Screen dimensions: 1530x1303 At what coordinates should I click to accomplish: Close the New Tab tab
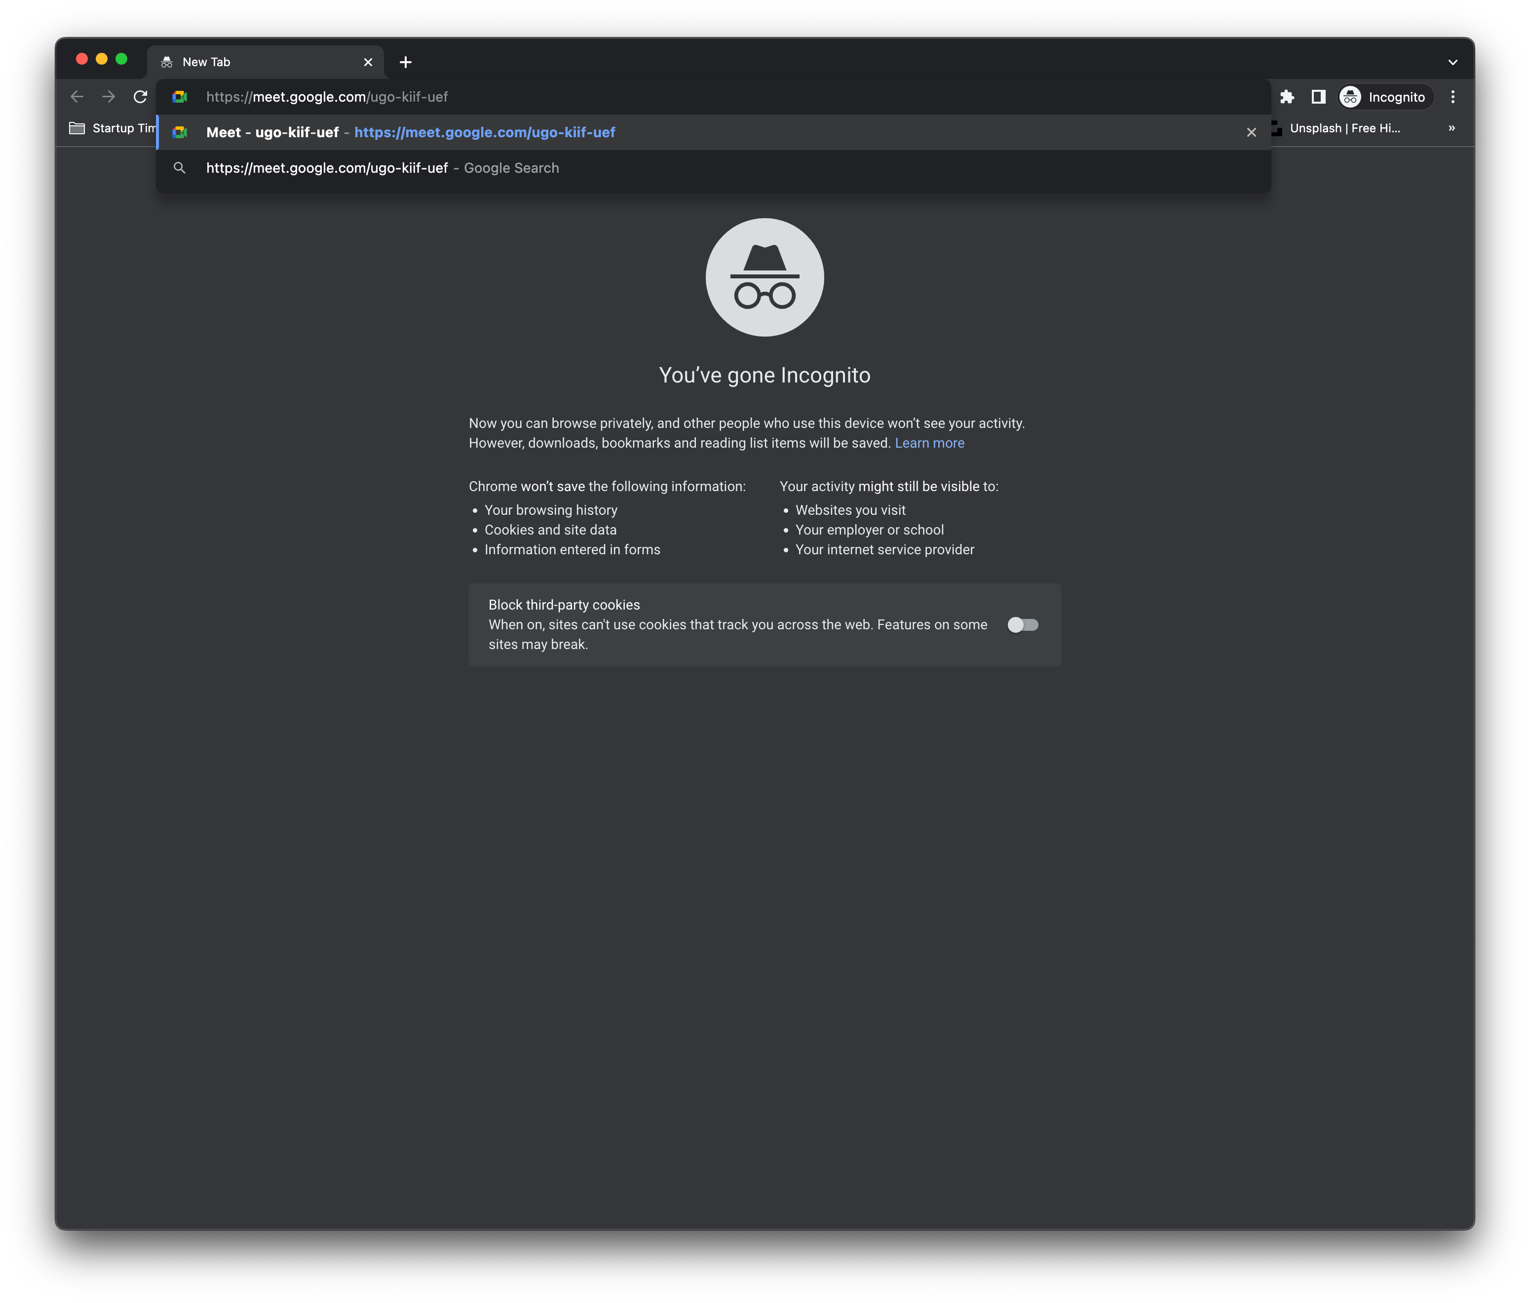tap(368, 62)
